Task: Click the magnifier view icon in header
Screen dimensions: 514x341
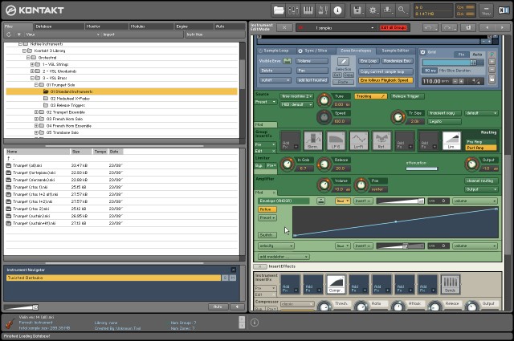Action: coord(402,10)
